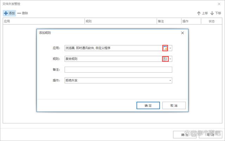Close the 添加规则 dialog with X
The width and height of the screenshot is (225, 141).
click(182, 33)
